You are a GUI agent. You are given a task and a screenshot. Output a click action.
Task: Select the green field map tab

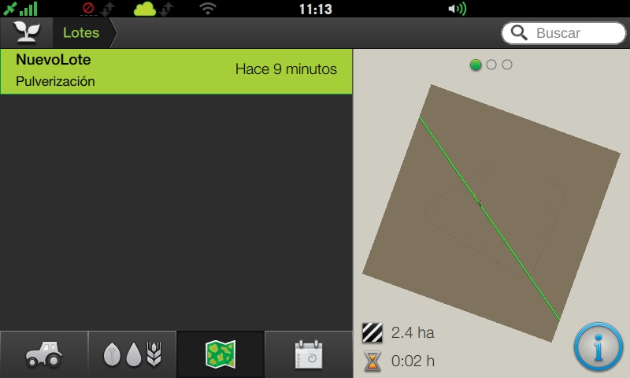(220, 354)
